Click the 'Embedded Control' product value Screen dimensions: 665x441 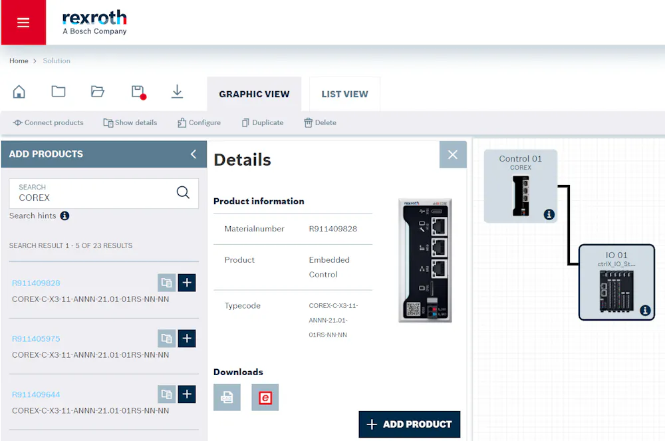click(329, 267)
